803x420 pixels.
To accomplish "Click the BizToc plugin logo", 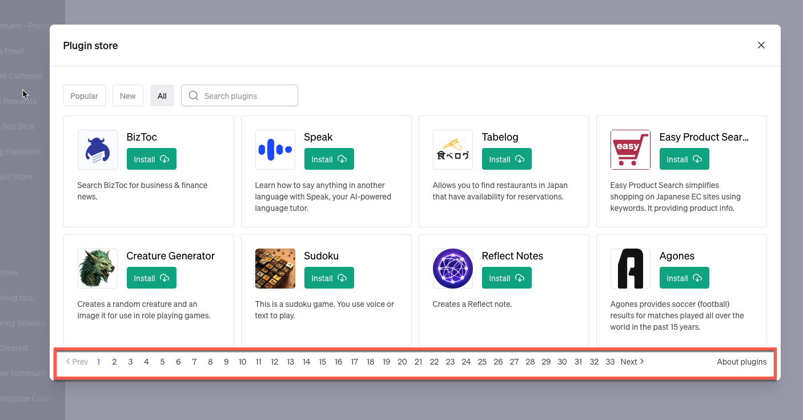I will tap(98, 150).
